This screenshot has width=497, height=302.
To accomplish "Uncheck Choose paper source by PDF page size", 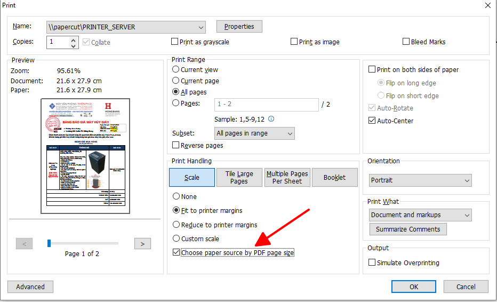I will 176,252.
